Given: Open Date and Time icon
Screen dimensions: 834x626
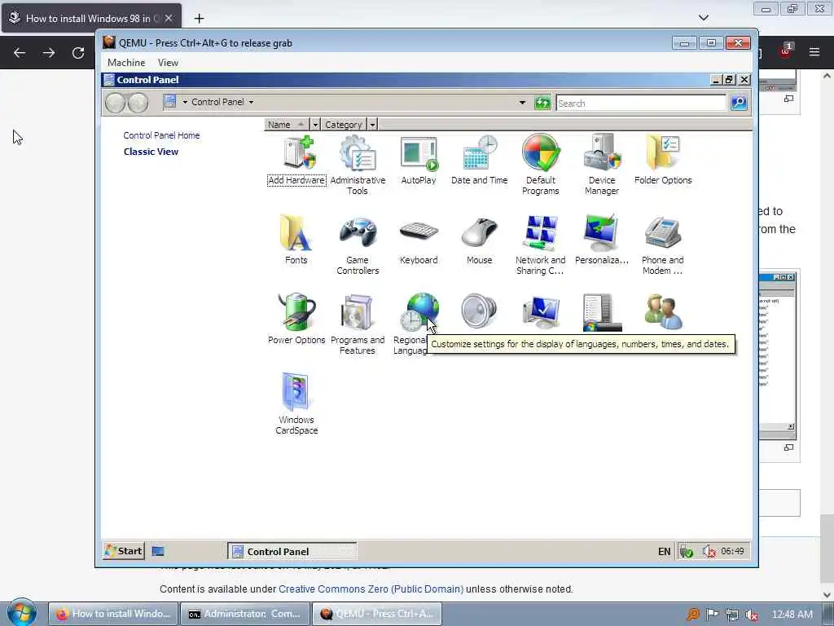Looking at the screenshot, I should pyautogui.click(x=479, y=160).
